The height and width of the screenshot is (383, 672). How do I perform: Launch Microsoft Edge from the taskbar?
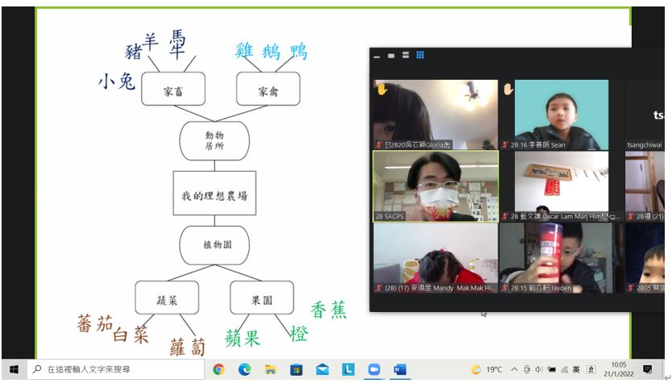(x=244, y=369)
